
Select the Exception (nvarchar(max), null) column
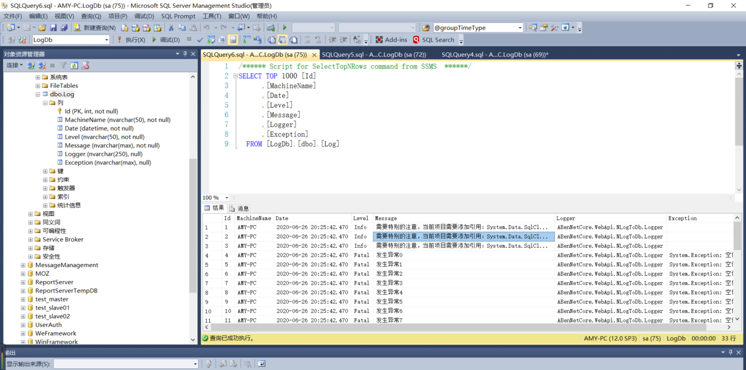[108, 162]
